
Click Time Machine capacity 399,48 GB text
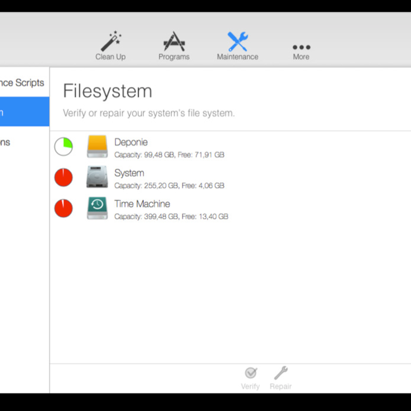(x=171, y=216)
